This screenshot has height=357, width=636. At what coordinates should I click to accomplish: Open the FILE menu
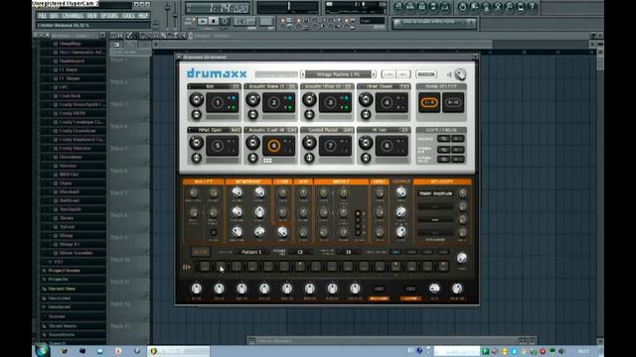click(42, 16)
